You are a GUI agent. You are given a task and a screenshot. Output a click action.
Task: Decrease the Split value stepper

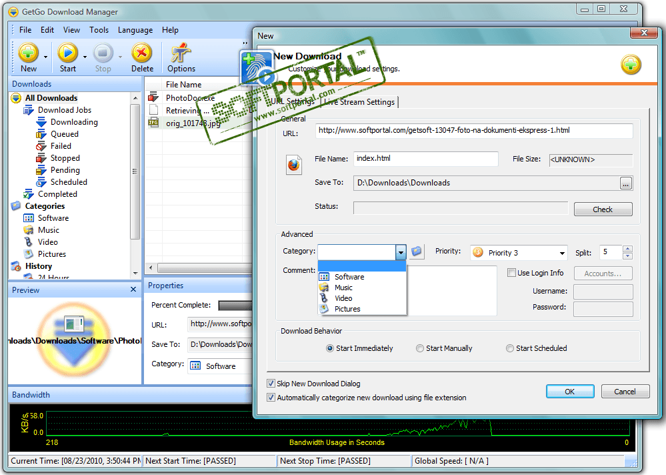[x=628, y=256]
